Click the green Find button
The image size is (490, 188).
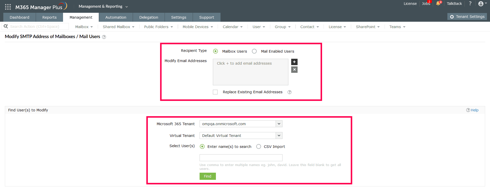pyautogui.click(x=207, y=176)
